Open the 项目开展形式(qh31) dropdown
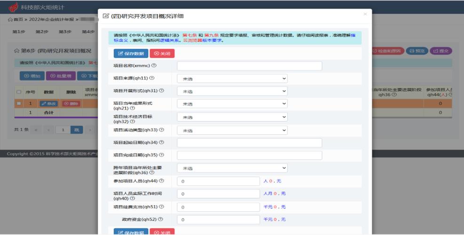 pos(232,91)
